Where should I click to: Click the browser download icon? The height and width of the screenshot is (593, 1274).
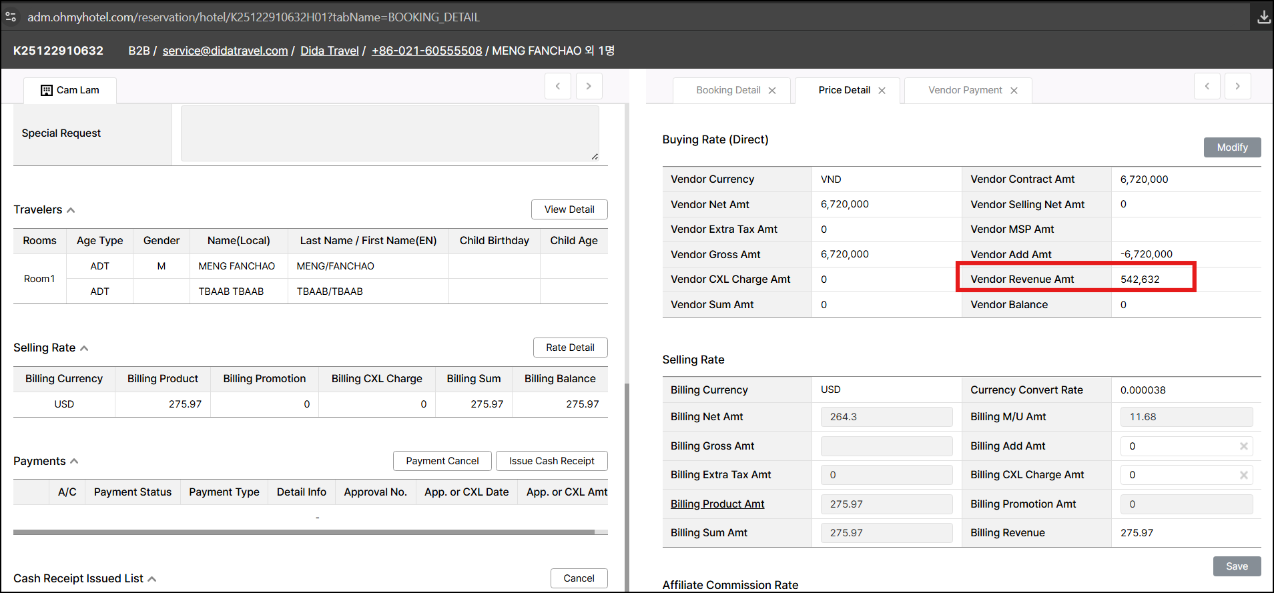click(1263, 17)
